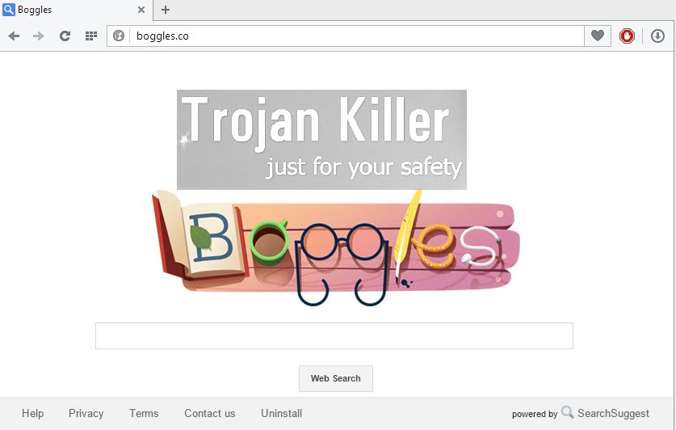This screenshot has width=676, height=430.
Task: Open the red ad blocker extension icon
Action: tap(627, 36)
